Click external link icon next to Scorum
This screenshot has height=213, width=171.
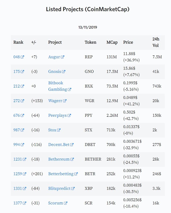[x=65, y=203]
